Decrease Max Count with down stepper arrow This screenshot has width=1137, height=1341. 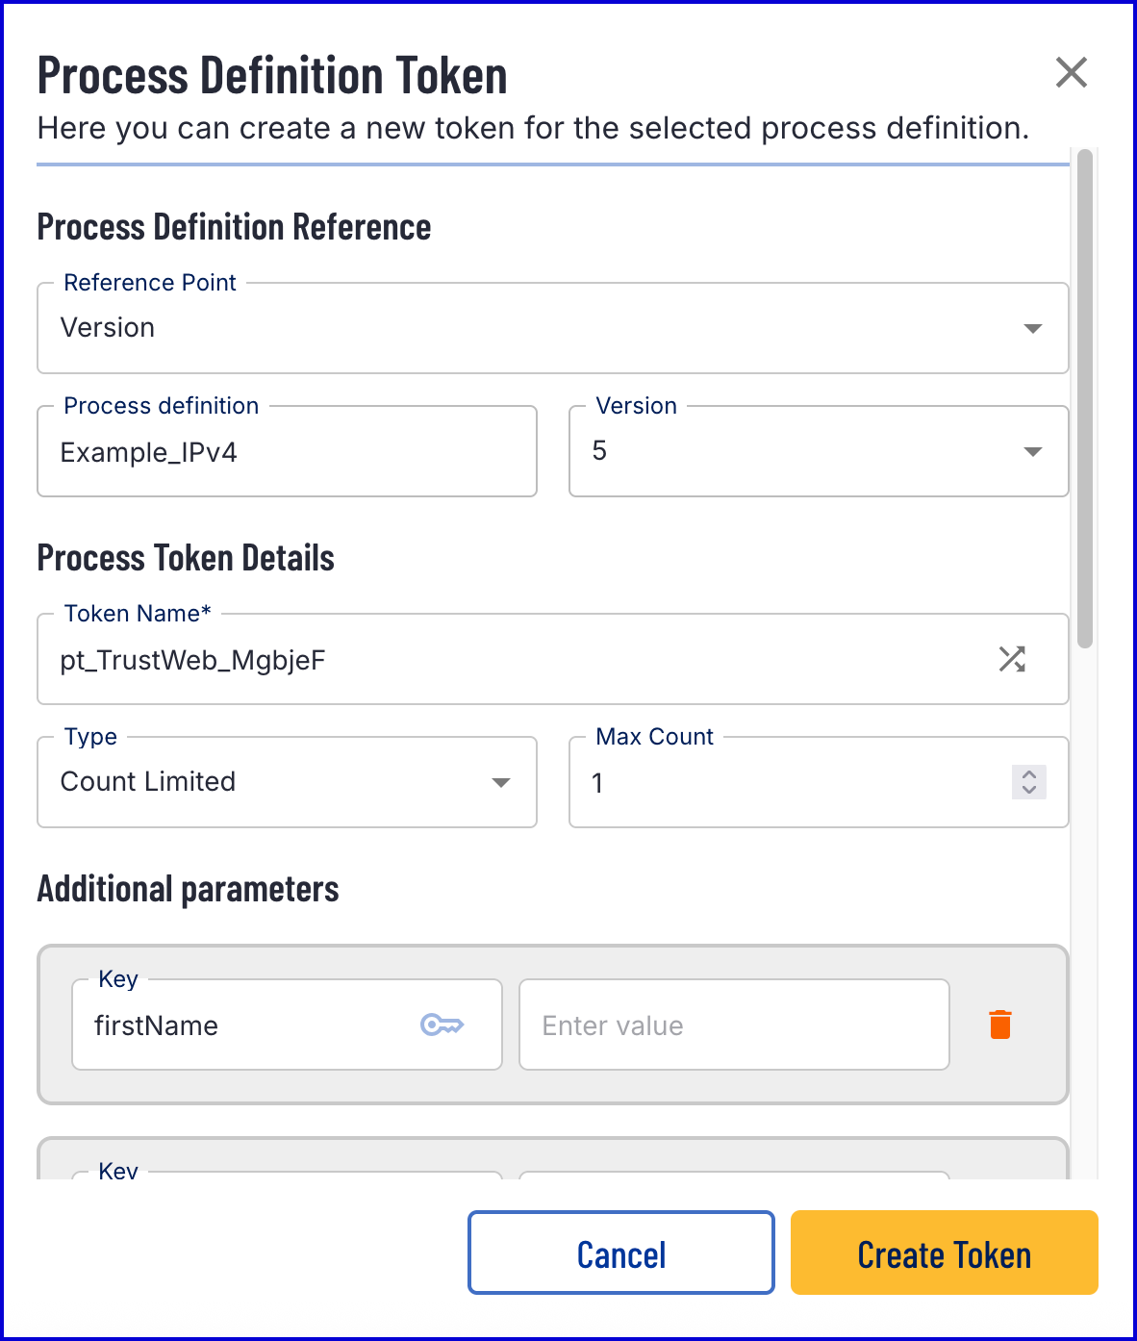[1028, 791]
